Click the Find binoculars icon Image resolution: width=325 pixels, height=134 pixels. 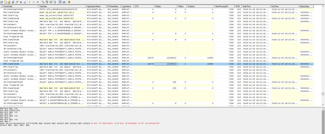[21, 2]
